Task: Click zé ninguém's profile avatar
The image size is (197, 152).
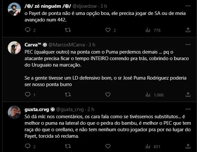Action: [x=14, y=9]
